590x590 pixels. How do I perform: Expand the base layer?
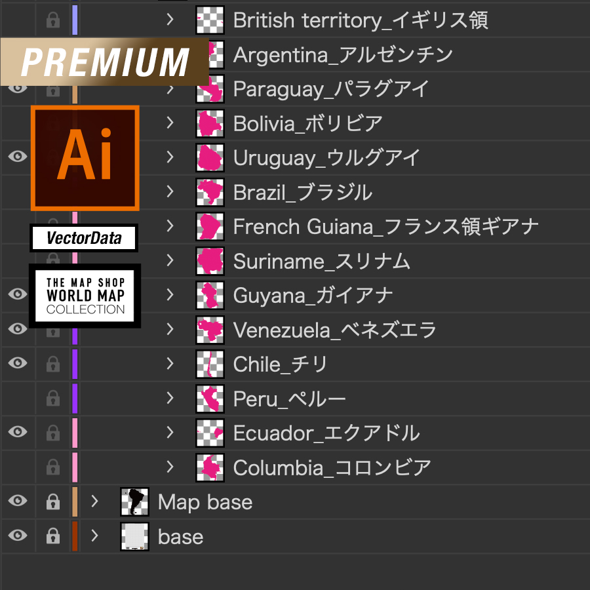[95, 536]
